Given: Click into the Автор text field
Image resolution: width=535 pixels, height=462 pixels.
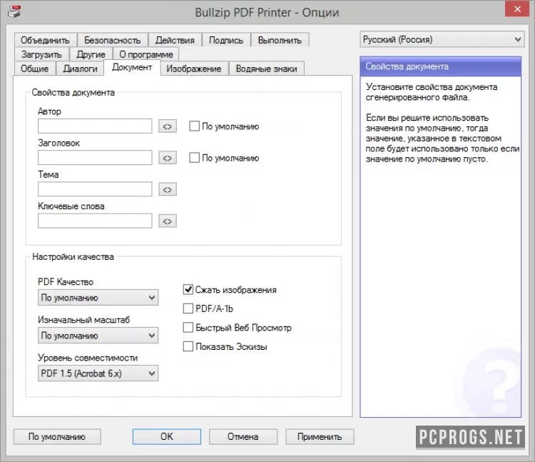Looking at the screenshot, I should (95, 126).
